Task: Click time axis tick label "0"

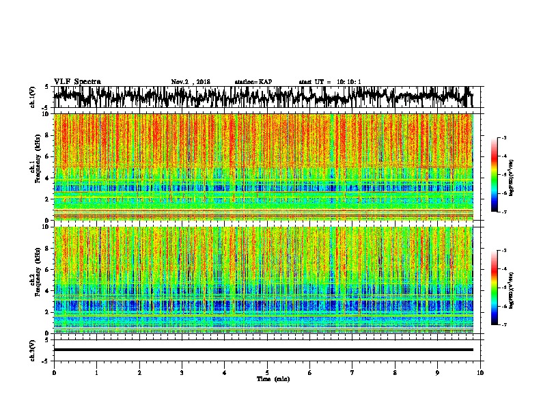Action: point(54,373)
